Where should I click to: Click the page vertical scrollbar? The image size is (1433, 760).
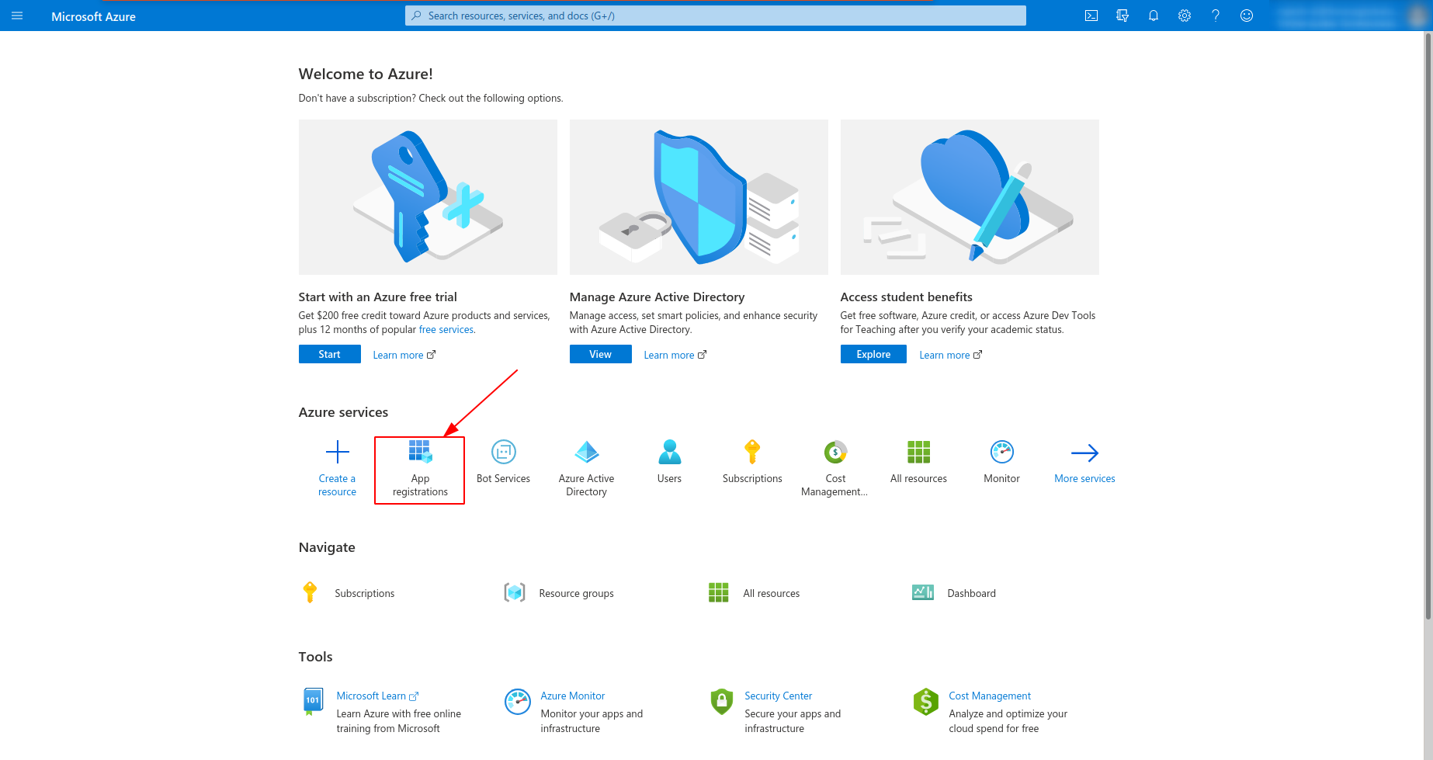point(1428,326)
